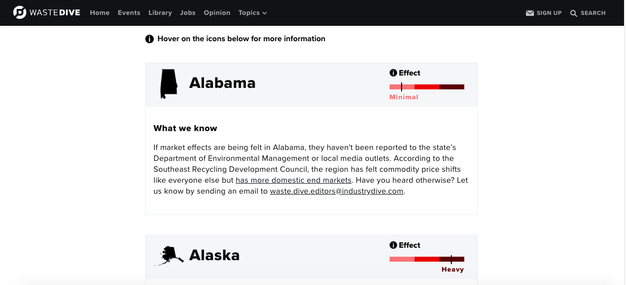Click the waste.dive.editors email link
Viewport: 626px width, 285px height.
pos(336,191)
